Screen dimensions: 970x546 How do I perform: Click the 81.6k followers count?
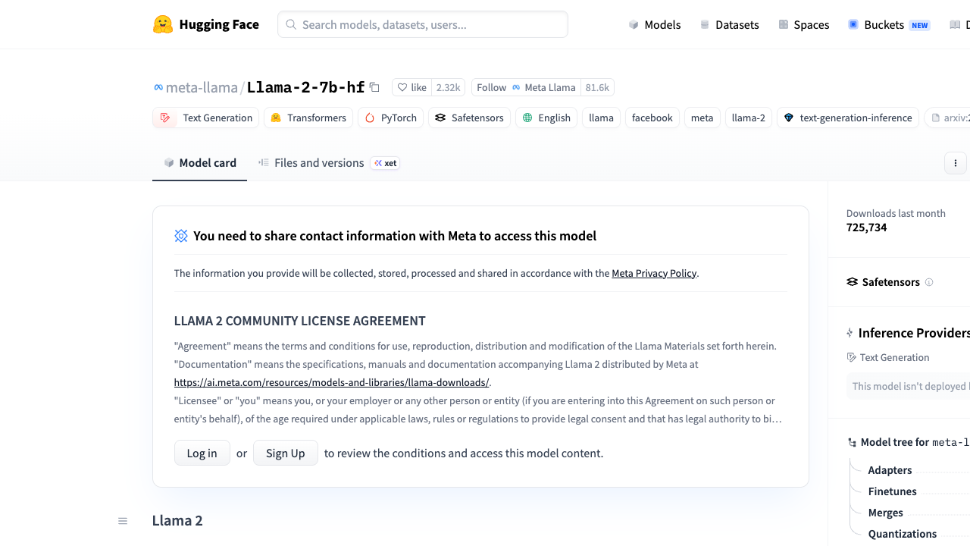point(597,87)
